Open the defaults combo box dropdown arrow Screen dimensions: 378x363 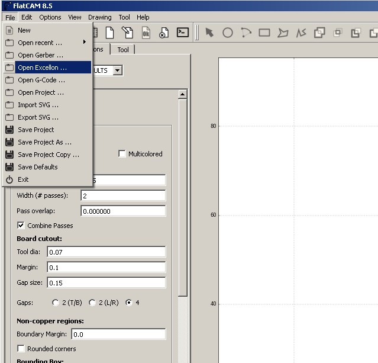118,70
